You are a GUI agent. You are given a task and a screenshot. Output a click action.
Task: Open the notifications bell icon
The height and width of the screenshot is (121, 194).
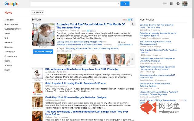178,4
